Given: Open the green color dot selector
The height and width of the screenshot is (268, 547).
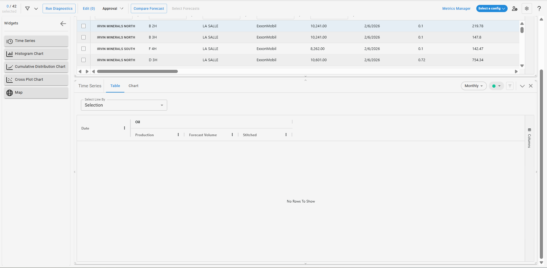Looking at the screenshot, I should click(x=496, y=86).
